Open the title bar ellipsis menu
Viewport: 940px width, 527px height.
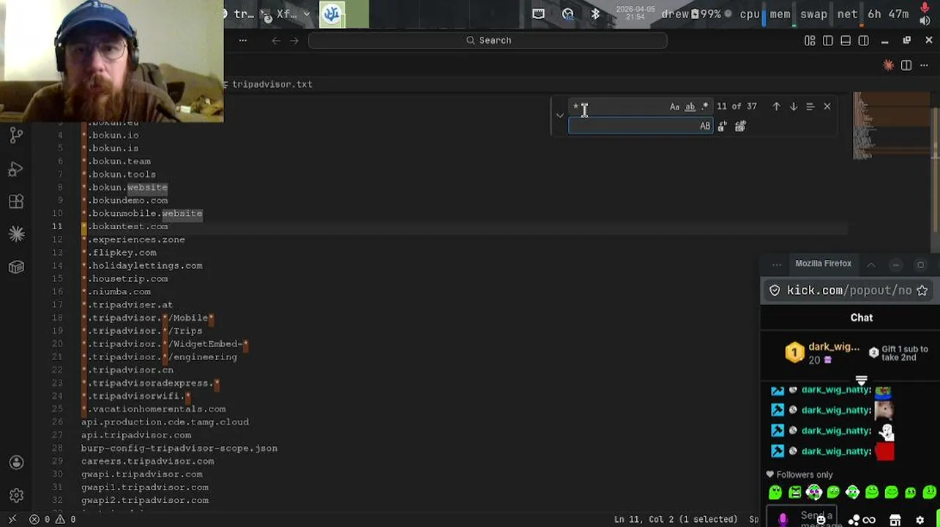pos(243,40)
